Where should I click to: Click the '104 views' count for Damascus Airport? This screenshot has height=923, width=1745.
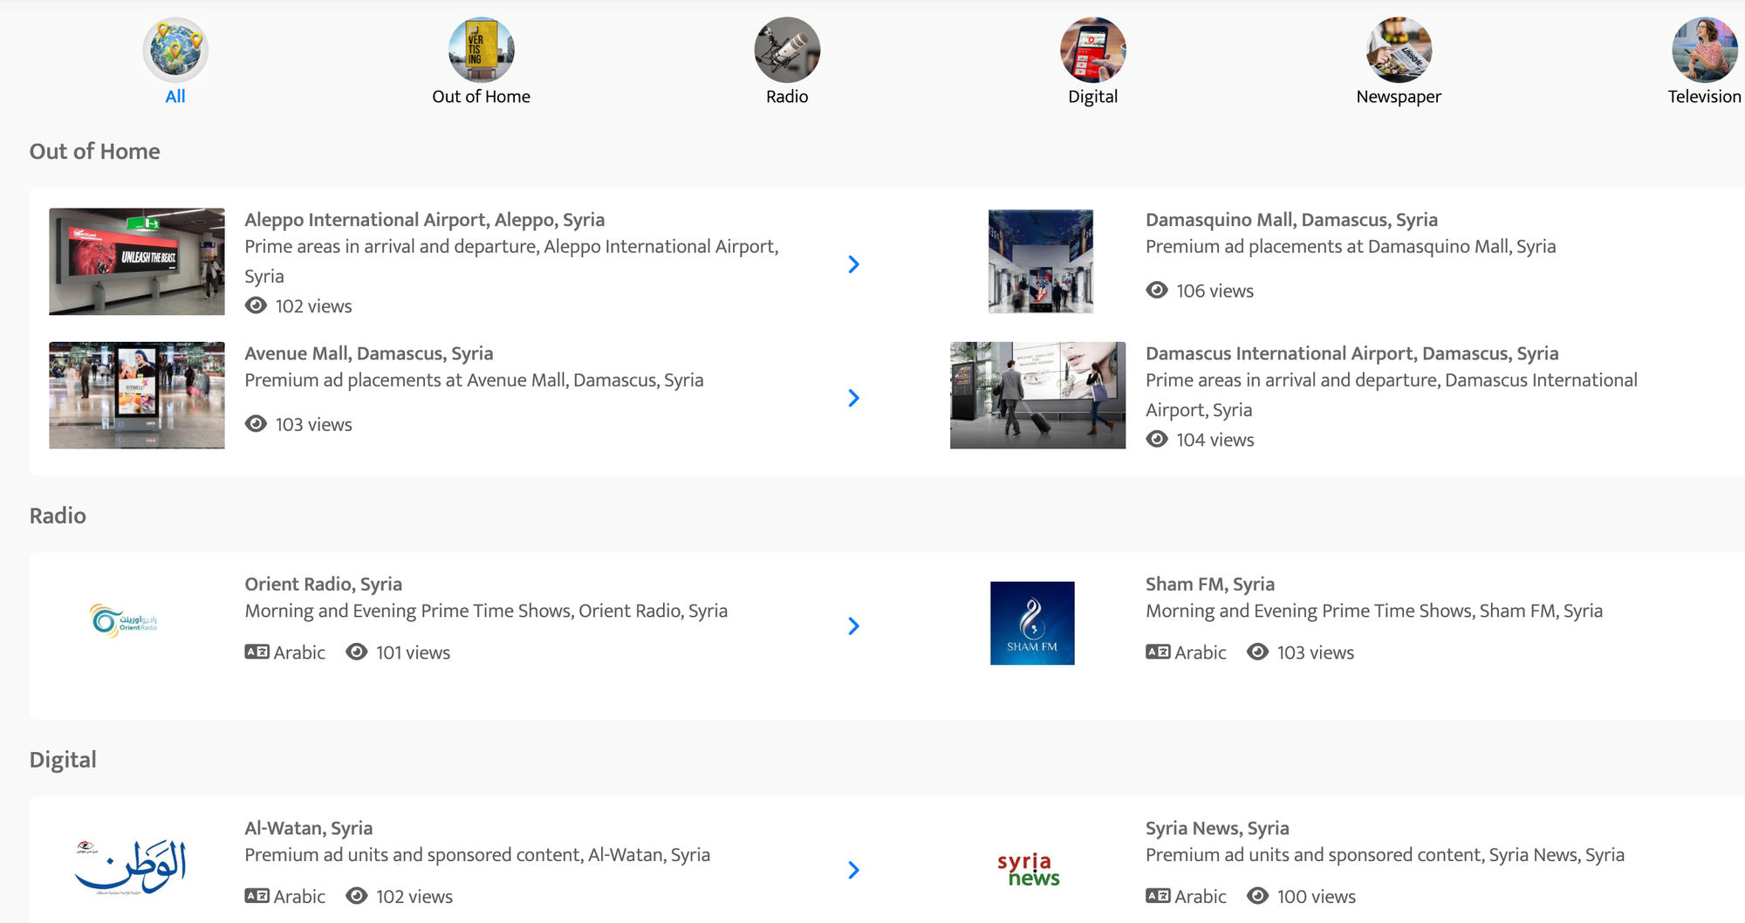(1215, 441)
